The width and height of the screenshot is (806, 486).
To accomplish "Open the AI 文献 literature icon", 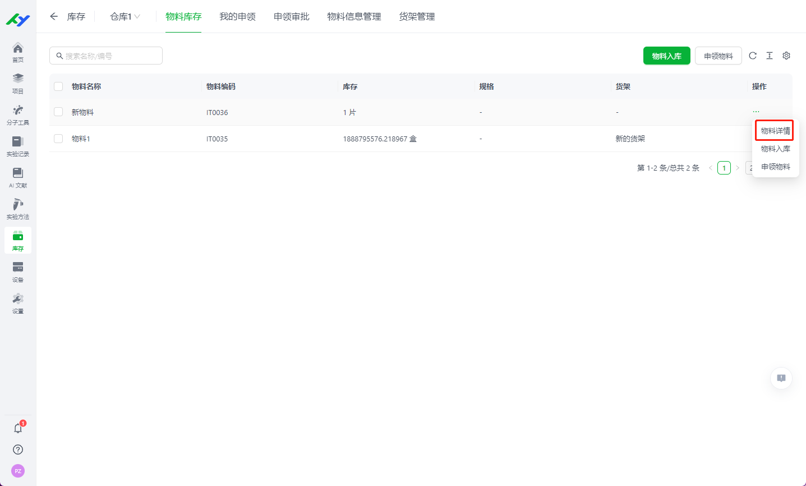I will pos(18,177).
